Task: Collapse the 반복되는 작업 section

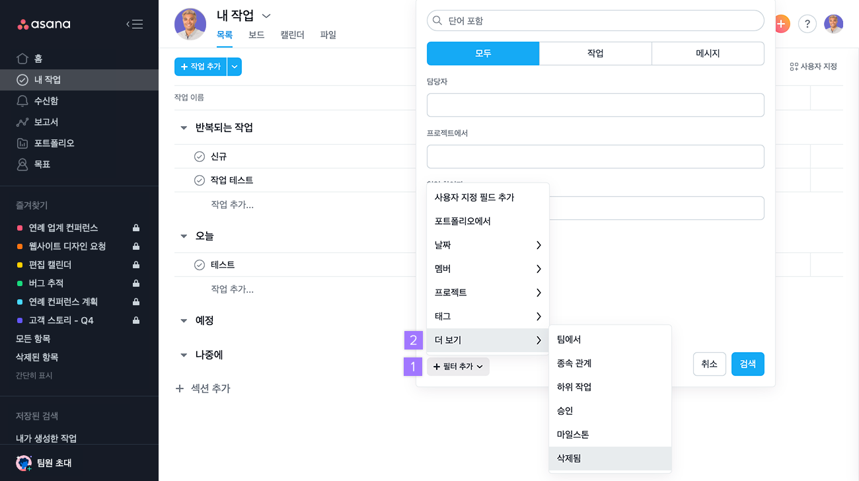Action: coord(184,128)
